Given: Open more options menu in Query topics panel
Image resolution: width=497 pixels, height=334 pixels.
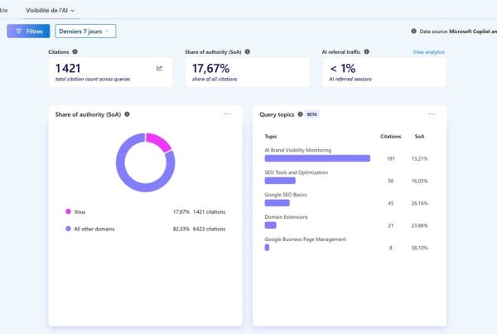Looking at the screenshot, I should tap(432, 114).
